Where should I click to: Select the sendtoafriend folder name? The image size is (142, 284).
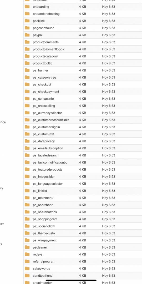click(x=43, y=276)
